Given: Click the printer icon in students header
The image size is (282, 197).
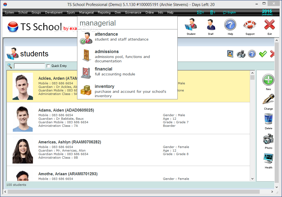Looking at the screenshot, I should pos(241,54).
